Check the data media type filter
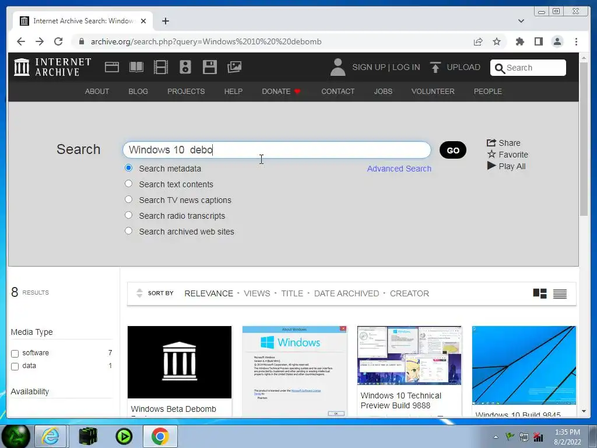The image size is (597, 448). pos(15,366)
